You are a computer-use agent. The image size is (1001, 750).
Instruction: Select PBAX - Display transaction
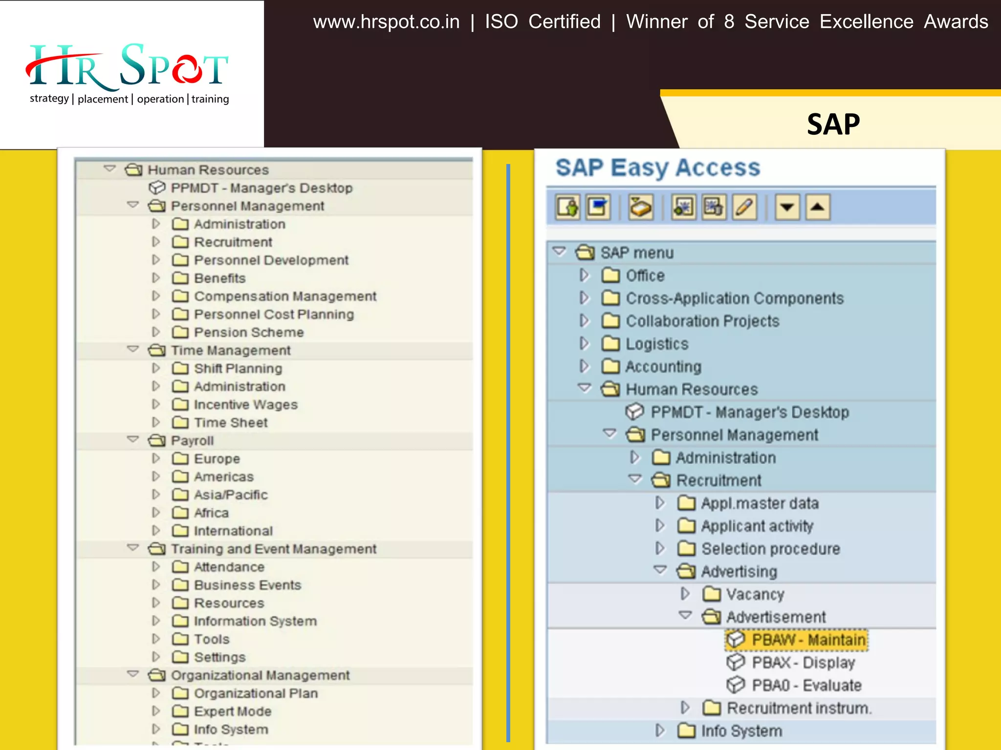click(x=791, y=663)
